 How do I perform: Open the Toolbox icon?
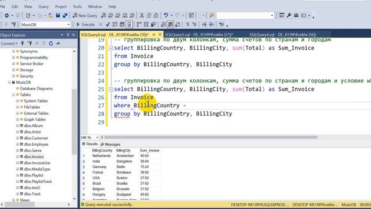296,16
